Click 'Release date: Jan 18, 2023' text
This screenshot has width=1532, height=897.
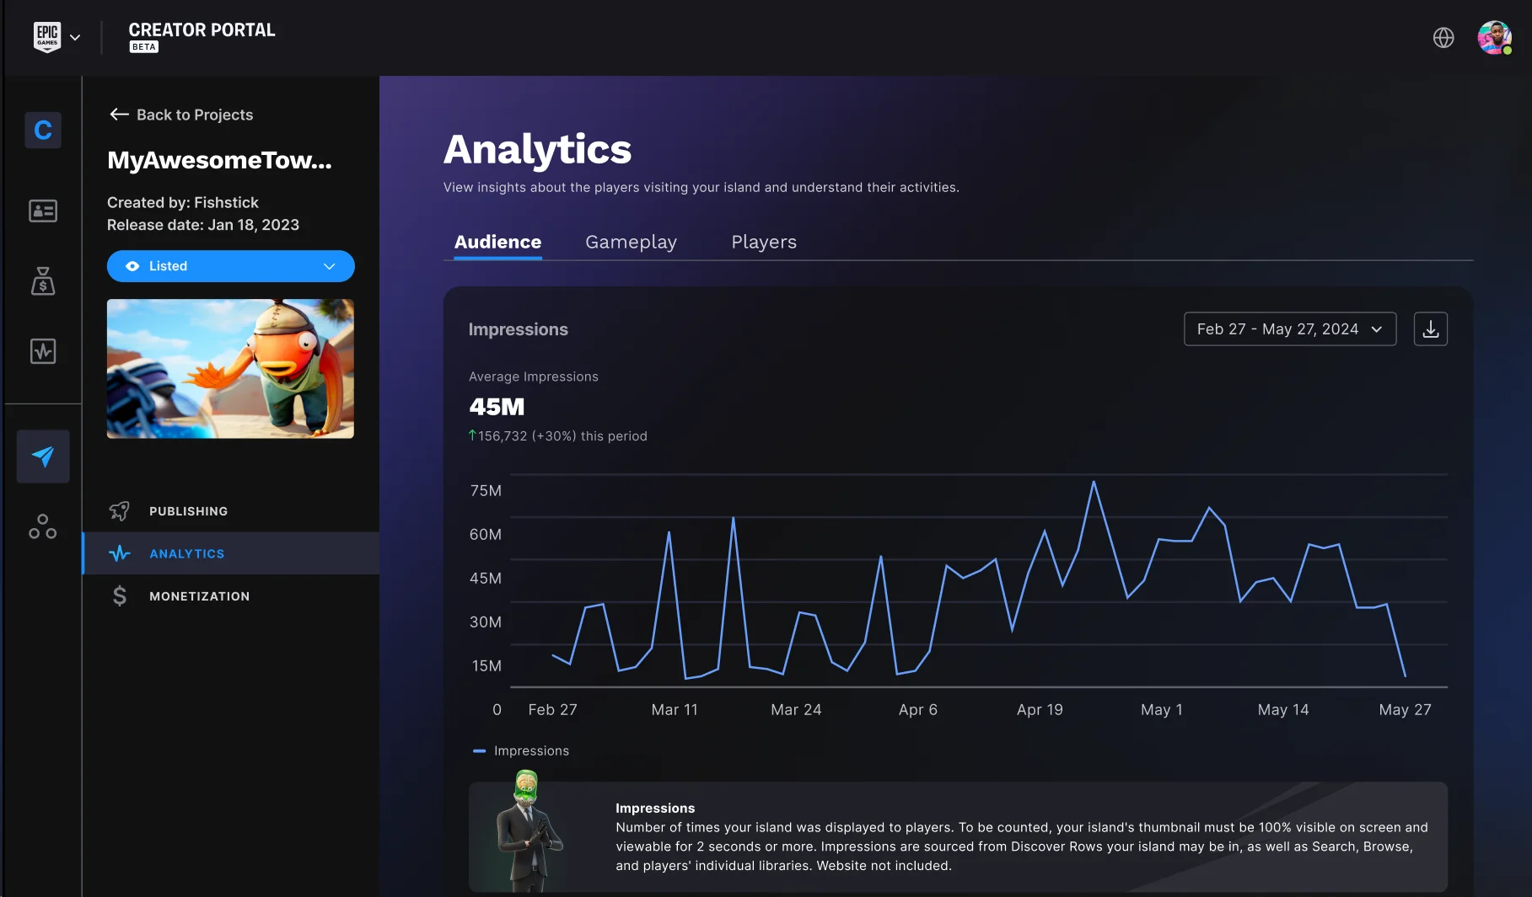click(203, 225)
